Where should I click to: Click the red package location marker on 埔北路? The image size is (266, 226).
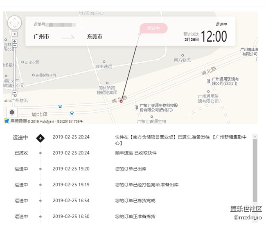click(121, 101)
